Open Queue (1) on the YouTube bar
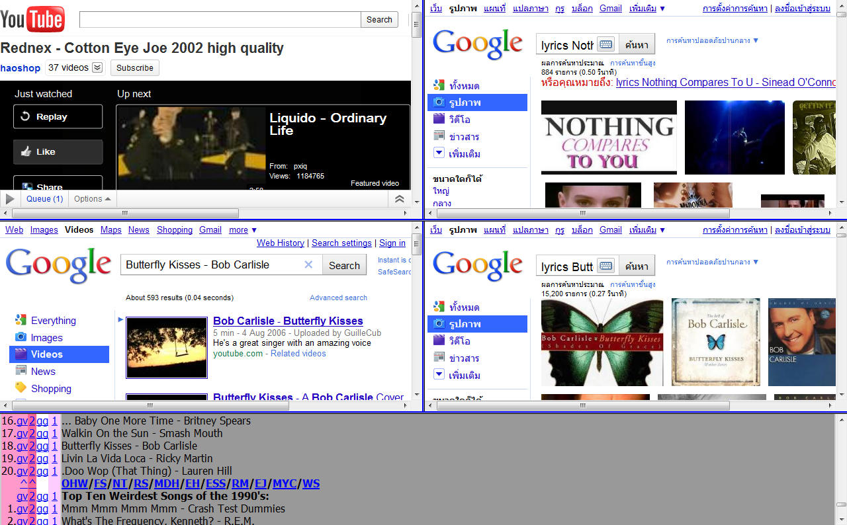The height and width of the screenshot is (525, 847). [x=45, y=198]
